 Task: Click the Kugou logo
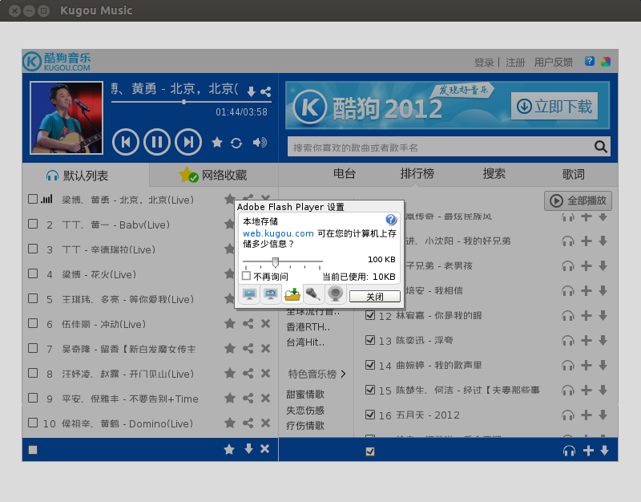tap(57, 62)
